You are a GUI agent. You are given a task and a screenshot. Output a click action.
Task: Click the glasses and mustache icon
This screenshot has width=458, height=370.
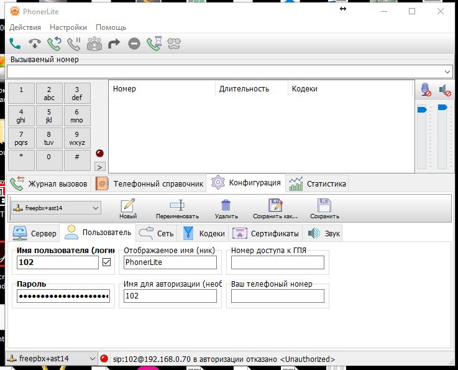coord(174,44)
